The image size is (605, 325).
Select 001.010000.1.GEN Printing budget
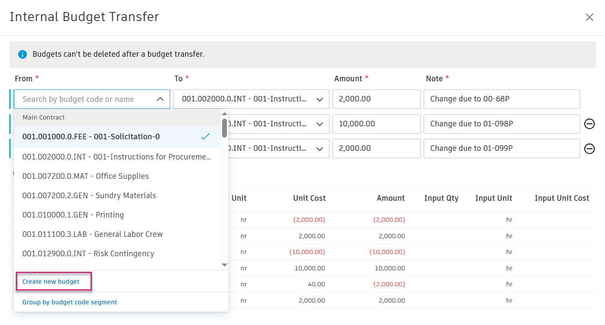[x=73, y=215]
